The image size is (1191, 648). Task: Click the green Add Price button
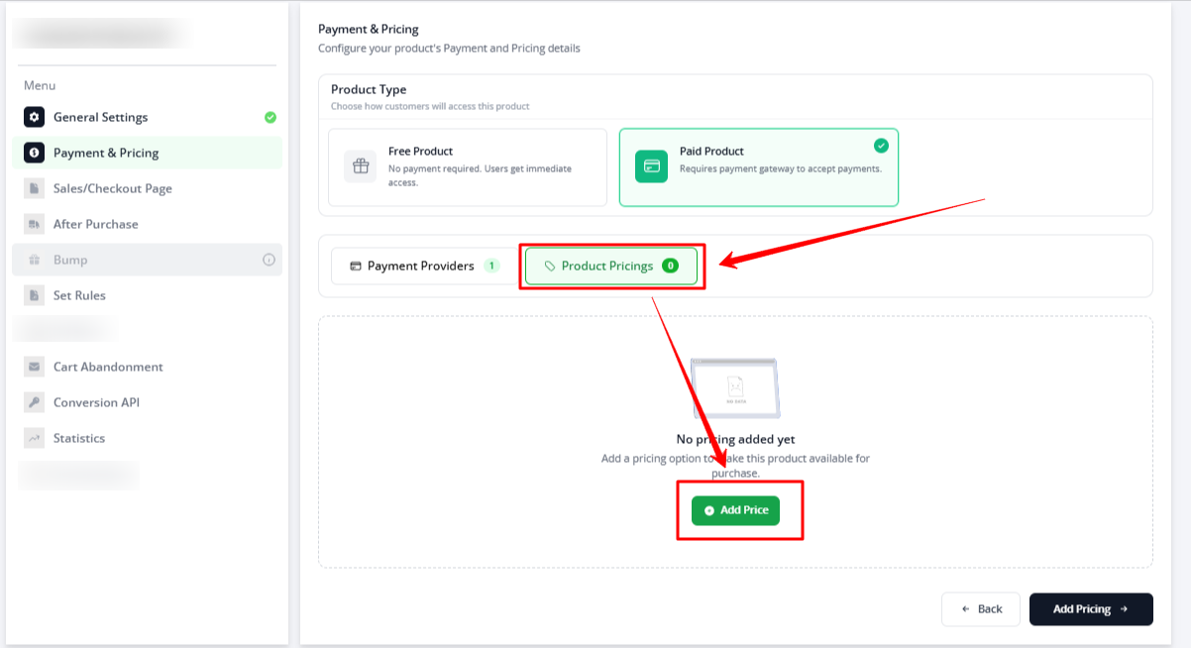(x=736, y=510)
